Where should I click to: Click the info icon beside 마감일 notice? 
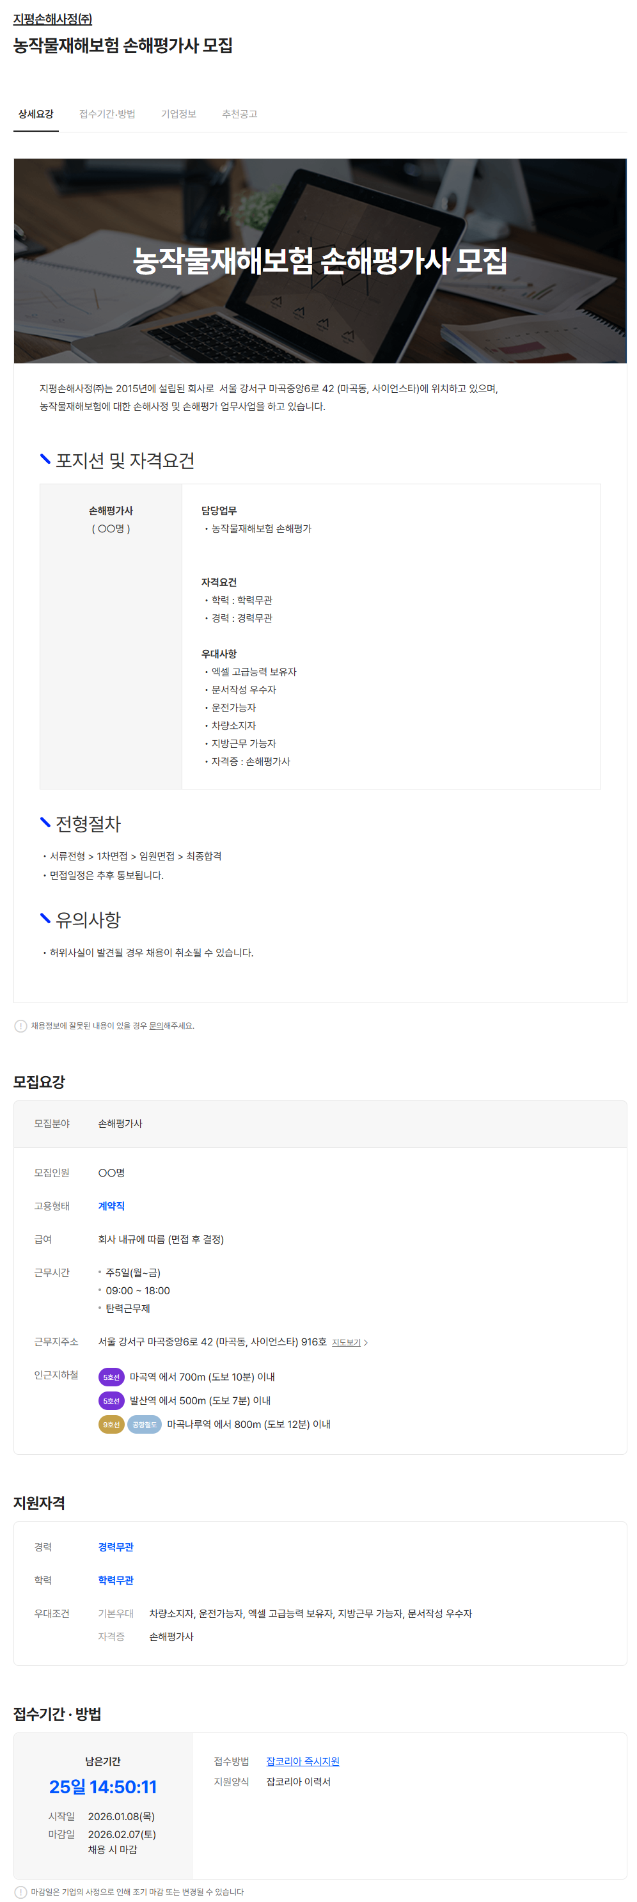[x=20, y=1892]
